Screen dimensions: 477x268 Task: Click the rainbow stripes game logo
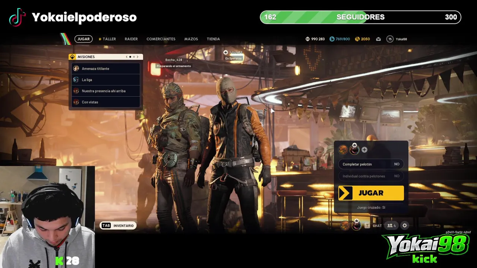coord(66,39)
